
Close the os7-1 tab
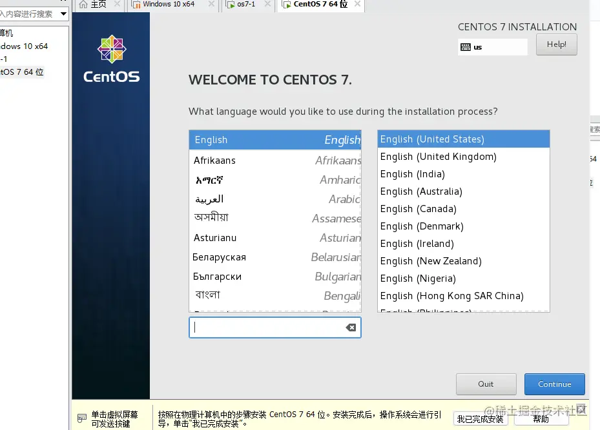coord(268,4)
